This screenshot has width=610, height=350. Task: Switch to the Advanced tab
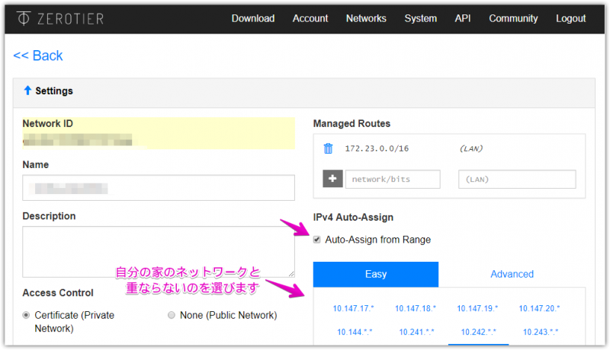(512, 274)
